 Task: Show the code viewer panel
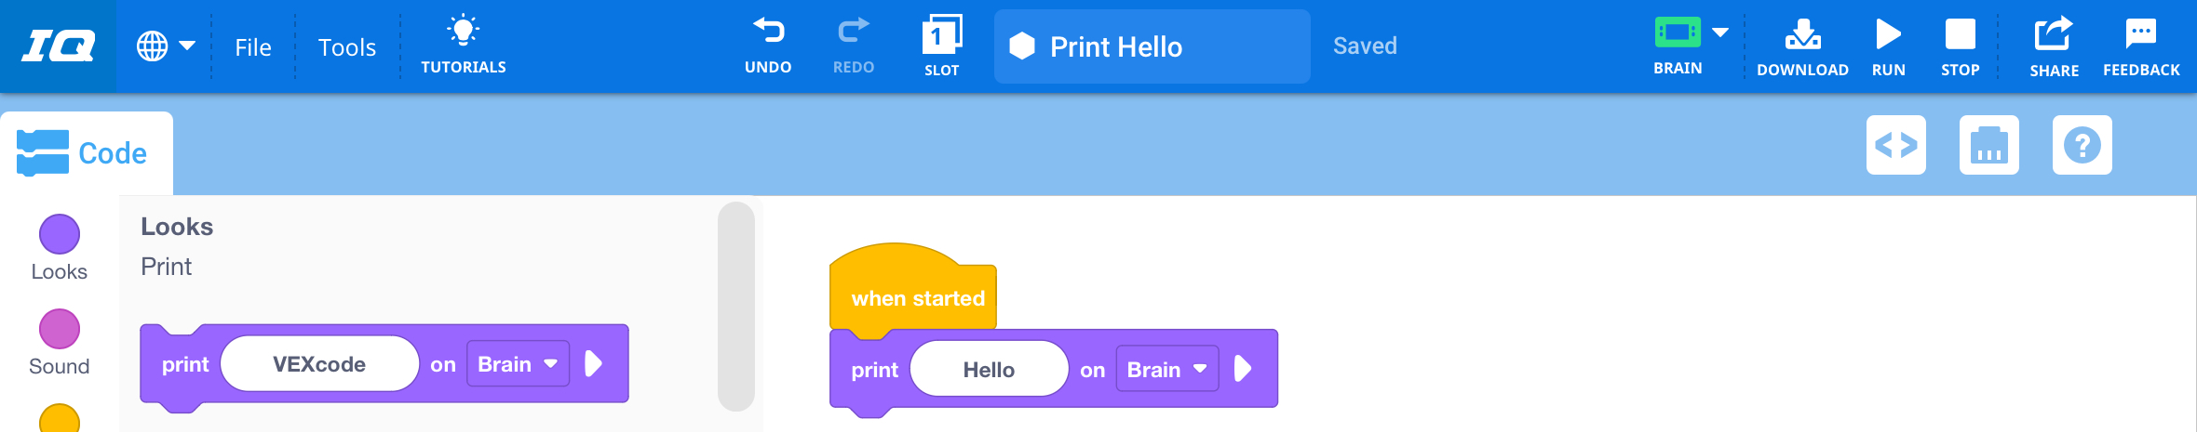tap(1895, 145)
